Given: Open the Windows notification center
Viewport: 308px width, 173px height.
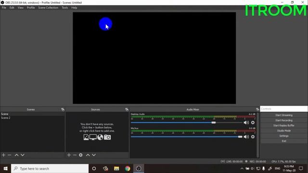Looking at the screenshot, I should pos(301,169).
